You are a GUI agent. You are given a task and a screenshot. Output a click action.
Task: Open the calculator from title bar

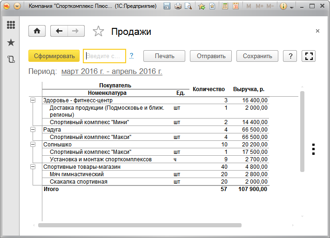(225, 7)
